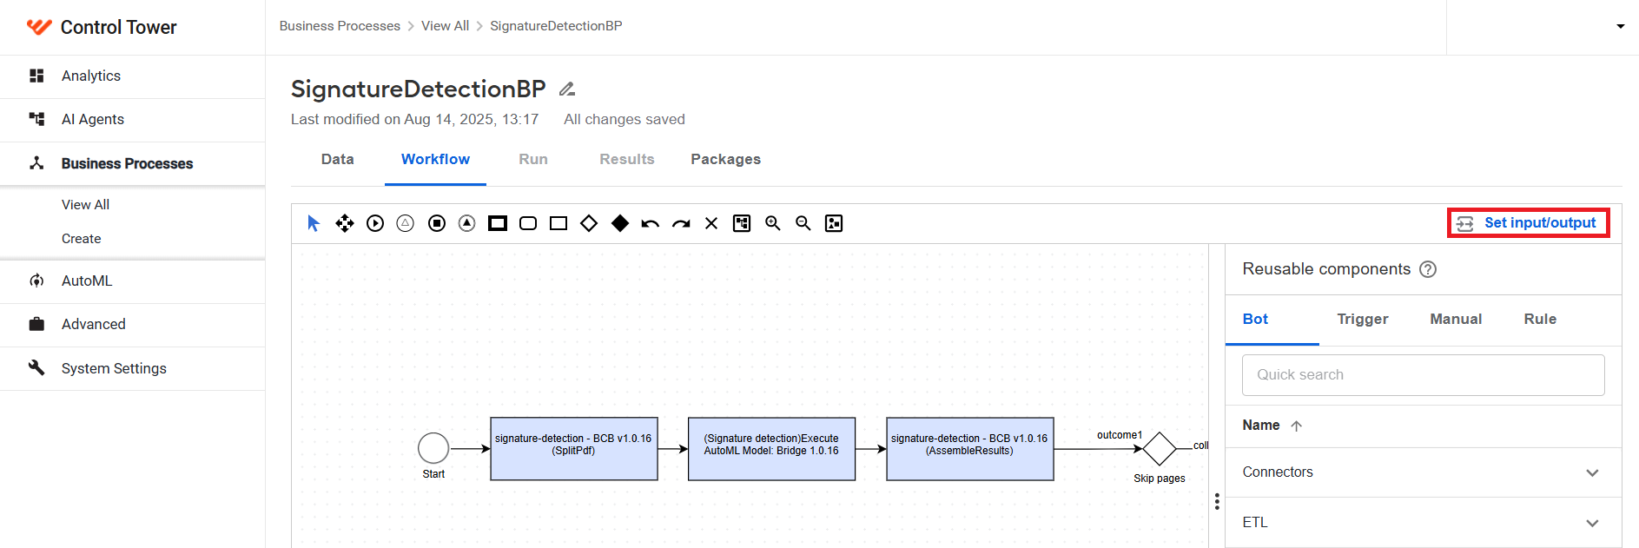Add the filled black diamond gateway
This screenshot has height=548, width=1639.
[620, 223]
